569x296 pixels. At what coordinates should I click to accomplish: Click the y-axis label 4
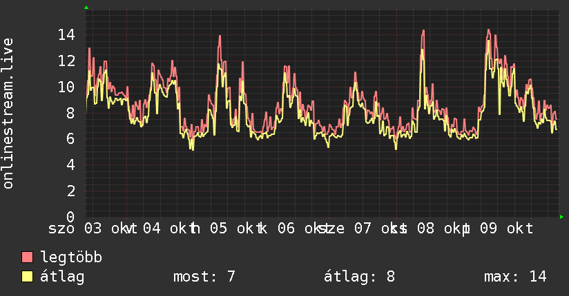pos(70,165)
